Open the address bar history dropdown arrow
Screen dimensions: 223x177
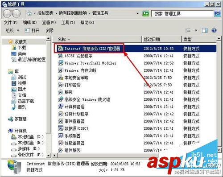pos(138,13)
